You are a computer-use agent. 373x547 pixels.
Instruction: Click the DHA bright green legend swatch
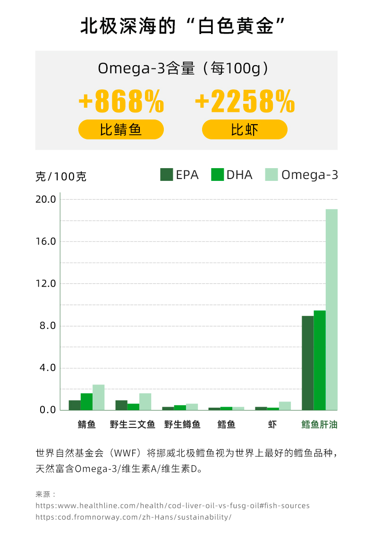click(217, 175)
